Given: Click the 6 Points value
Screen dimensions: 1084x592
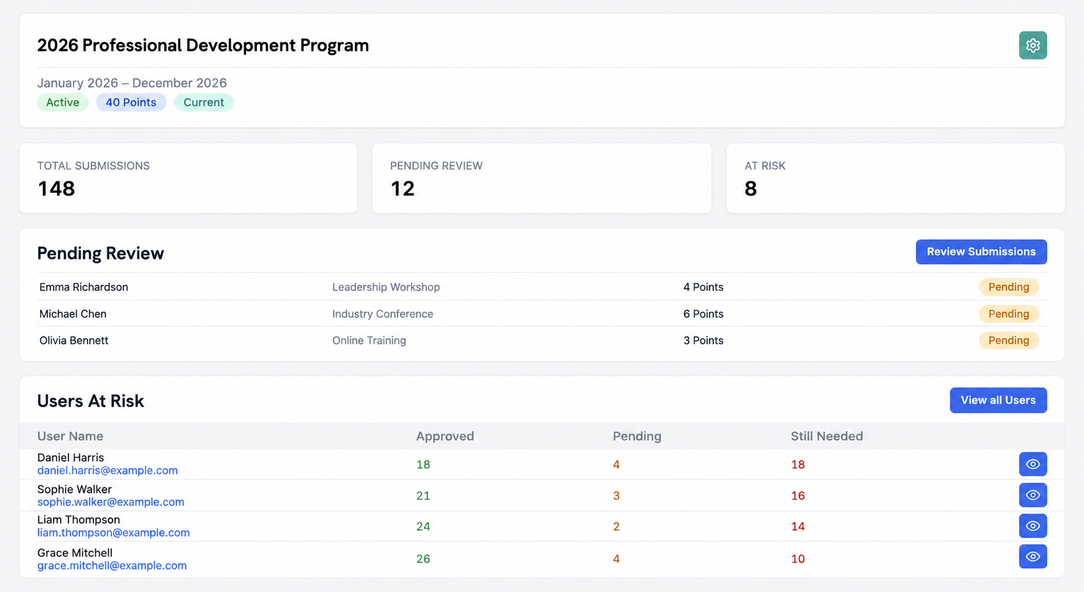Looking at the screenshot, I should (x=703, y=314).
